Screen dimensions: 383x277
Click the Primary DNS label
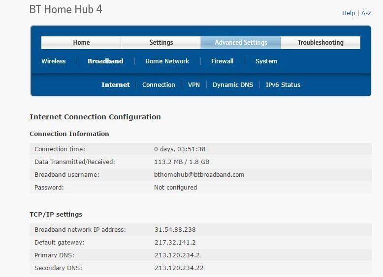pos(54,255)
